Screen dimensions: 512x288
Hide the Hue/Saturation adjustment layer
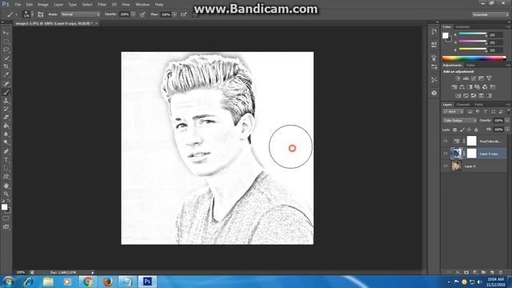pos(446,142)
